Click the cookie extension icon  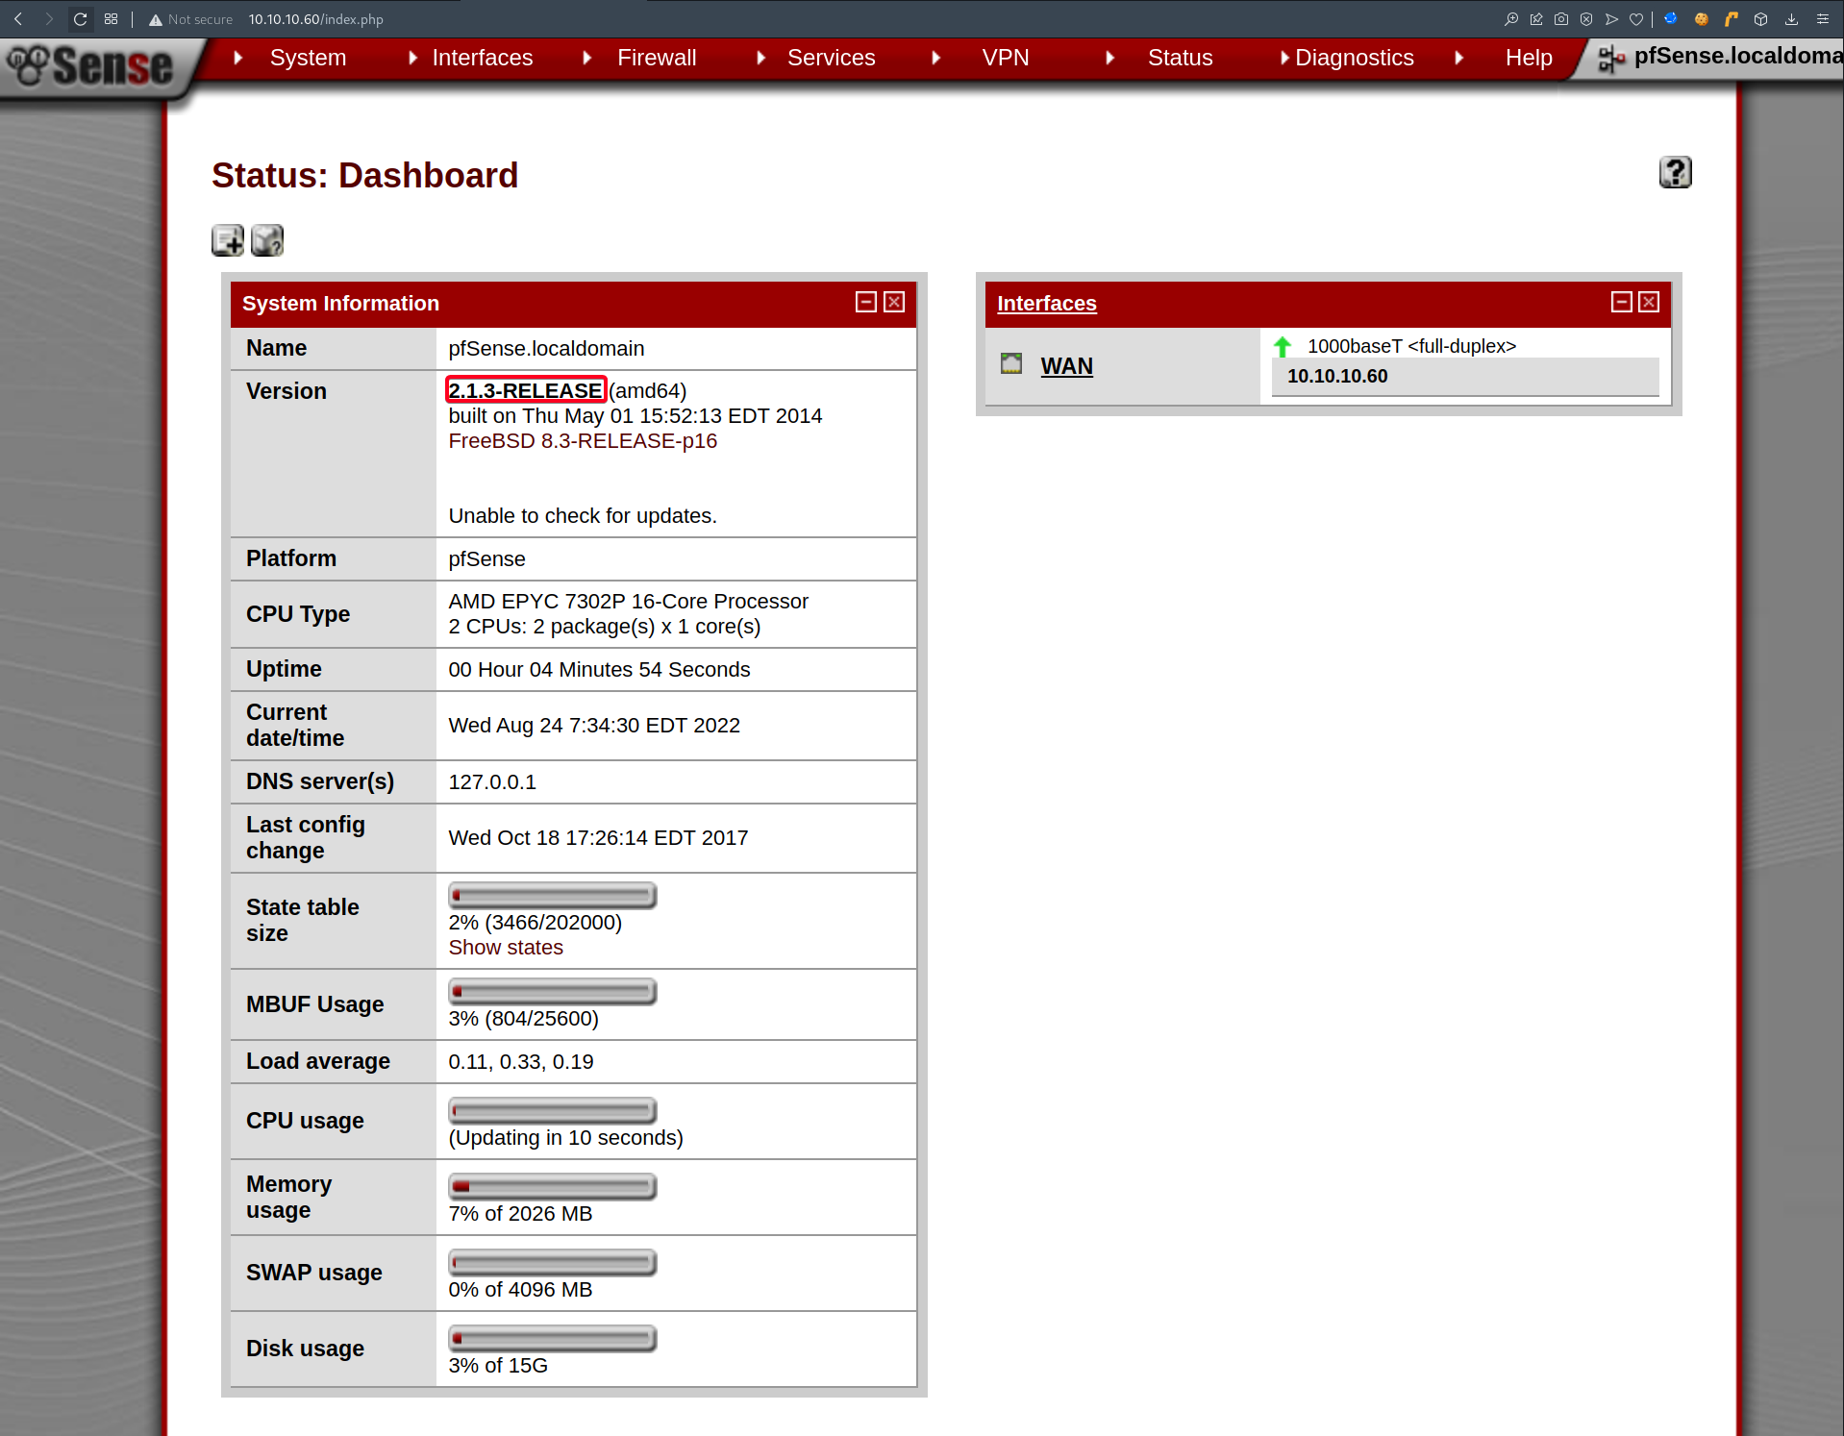coord(1701,19)
